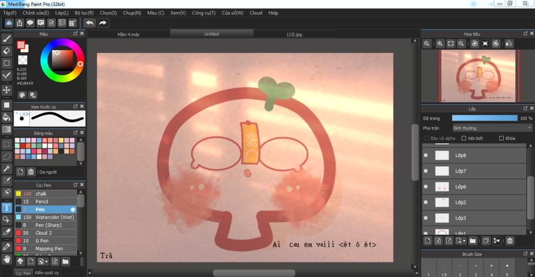This screenshot has width=535, height=277.
Task: Select brush size 5 preset
Action: [x=507, y=268]
